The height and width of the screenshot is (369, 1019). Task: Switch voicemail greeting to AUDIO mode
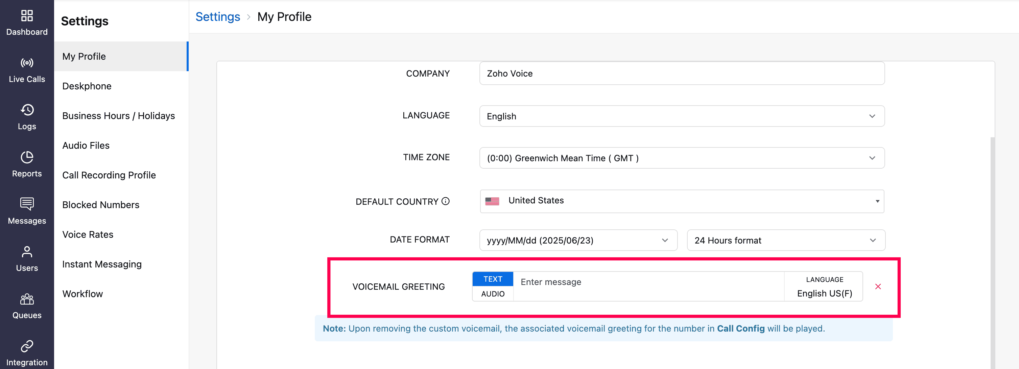click(493, 294)
